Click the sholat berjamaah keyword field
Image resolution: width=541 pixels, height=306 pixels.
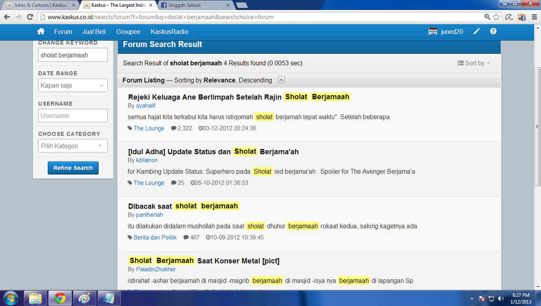point(73,55)
